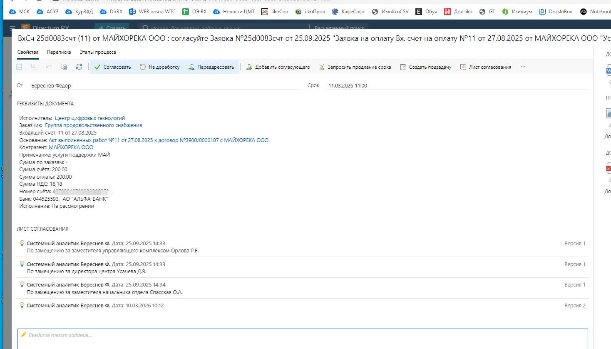Send the task На доработку

[x=159, y=67]
